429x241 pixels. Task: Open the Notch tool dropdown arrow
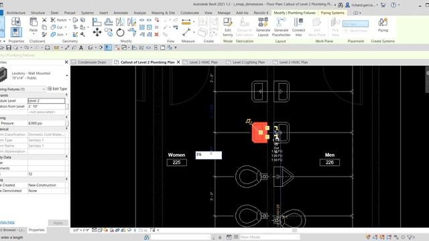click(x=70, y=20)
